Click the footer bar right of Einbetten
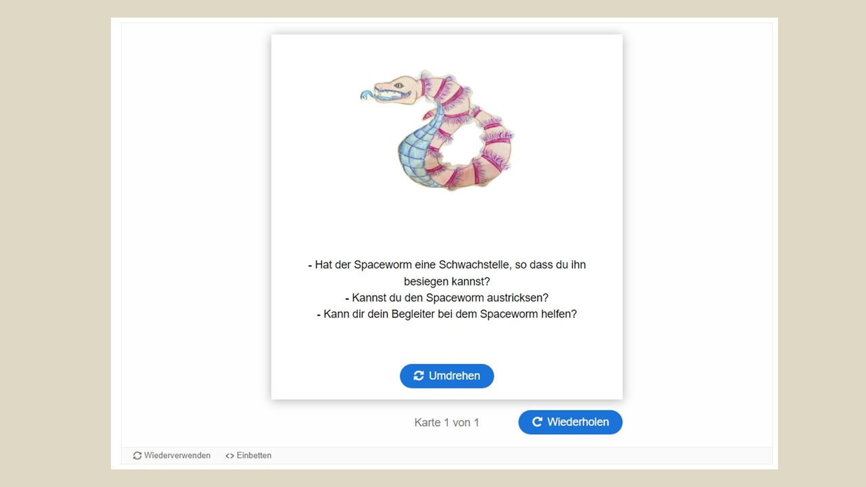The width and height of the screenshot is (866, 487). coord(522,456)
